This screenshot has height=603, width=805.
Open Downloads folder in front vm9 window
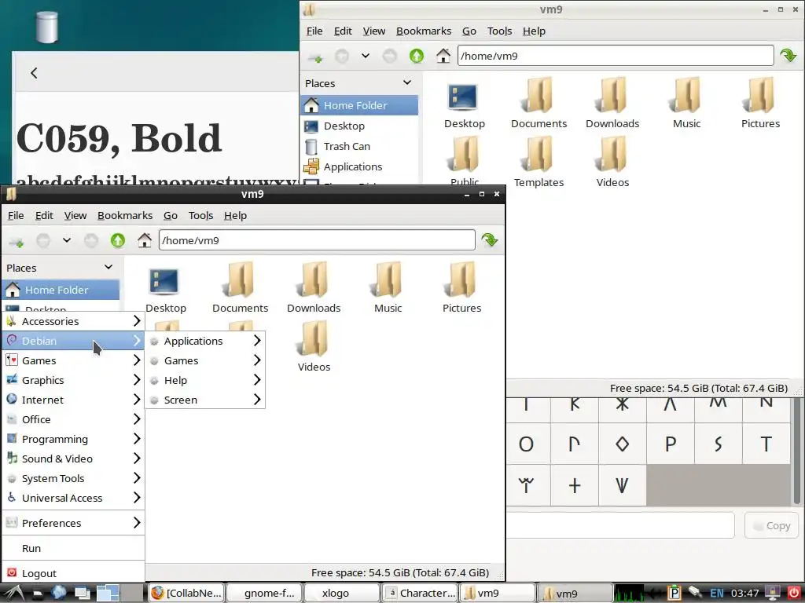coord(314,287)
